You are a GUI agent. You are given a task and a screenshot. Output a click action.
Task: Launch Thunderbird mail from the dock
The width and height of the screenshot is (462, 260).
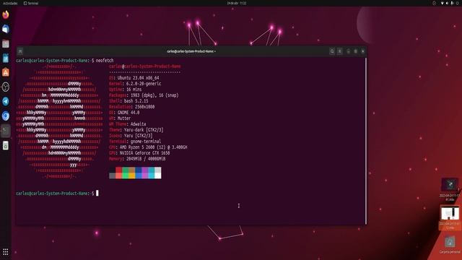click(6, 29)
